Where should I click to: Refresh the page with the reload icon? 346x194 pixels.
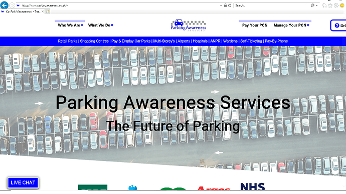(x=230, y=5)
